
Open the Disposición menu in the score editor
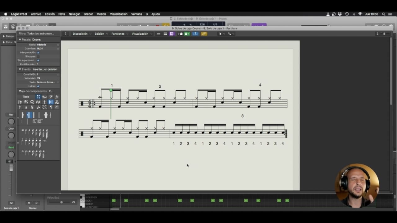[x=82, y=34]
